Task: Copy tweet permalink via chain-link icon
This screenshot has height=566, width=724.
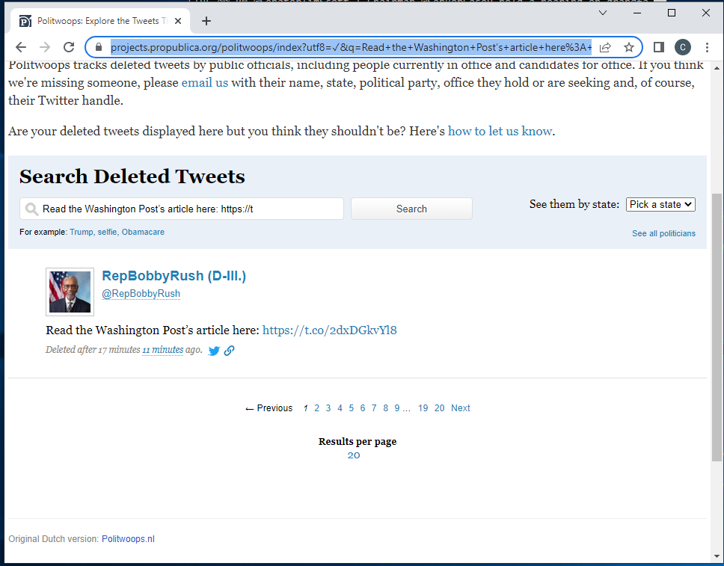Action: [x=229, y=351]
